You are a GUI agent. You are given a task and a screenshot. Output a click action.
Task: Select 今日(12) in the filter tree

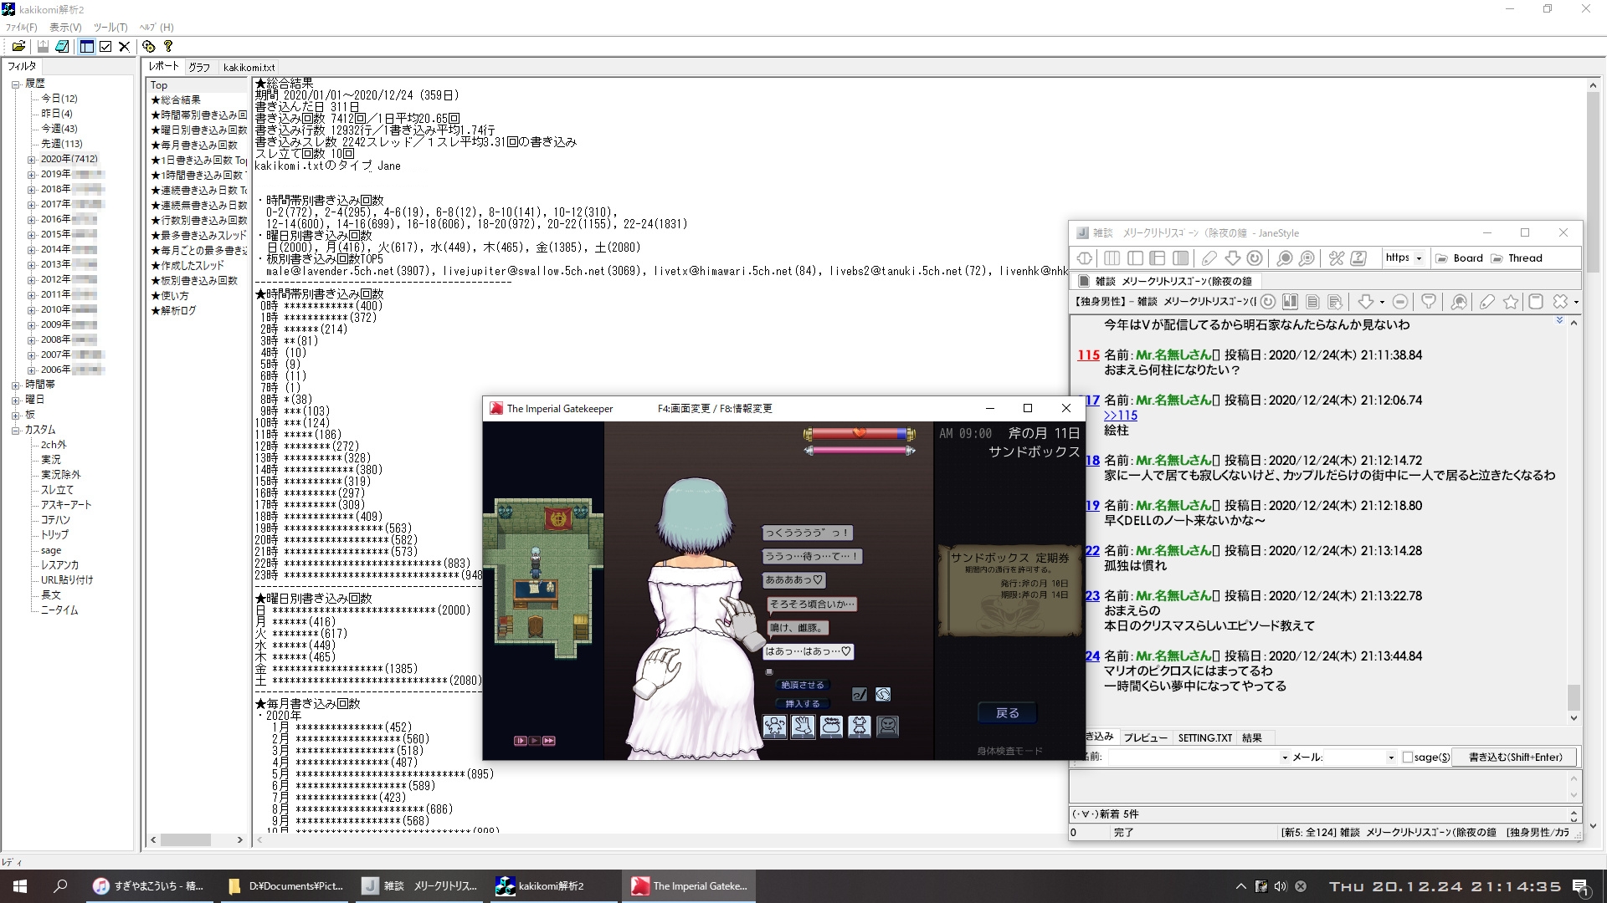59,99
